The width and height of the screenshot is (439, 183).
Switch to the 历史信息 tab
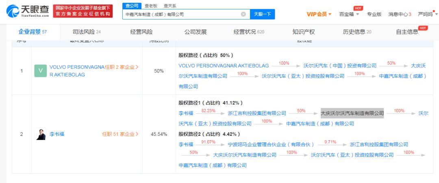(x=357, y=32)
